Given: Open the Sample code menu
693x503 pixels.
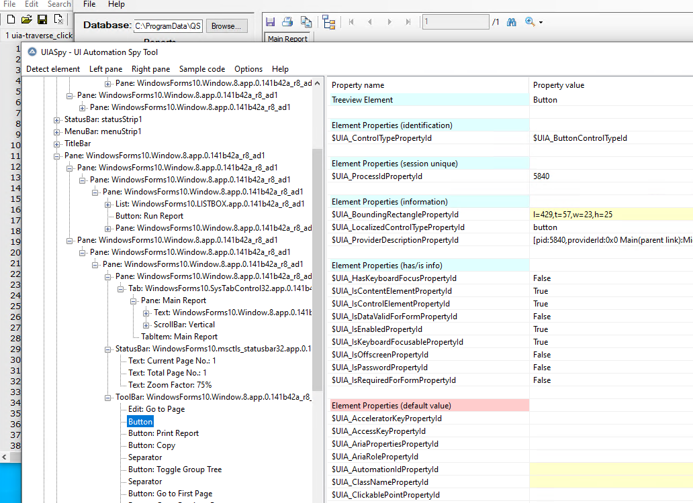Looking at the screenshot, I should pos(202,69).
